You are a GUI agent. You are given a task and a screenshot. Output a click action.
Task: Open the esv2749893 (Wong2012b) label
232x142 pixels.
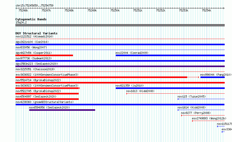(209, 118)
